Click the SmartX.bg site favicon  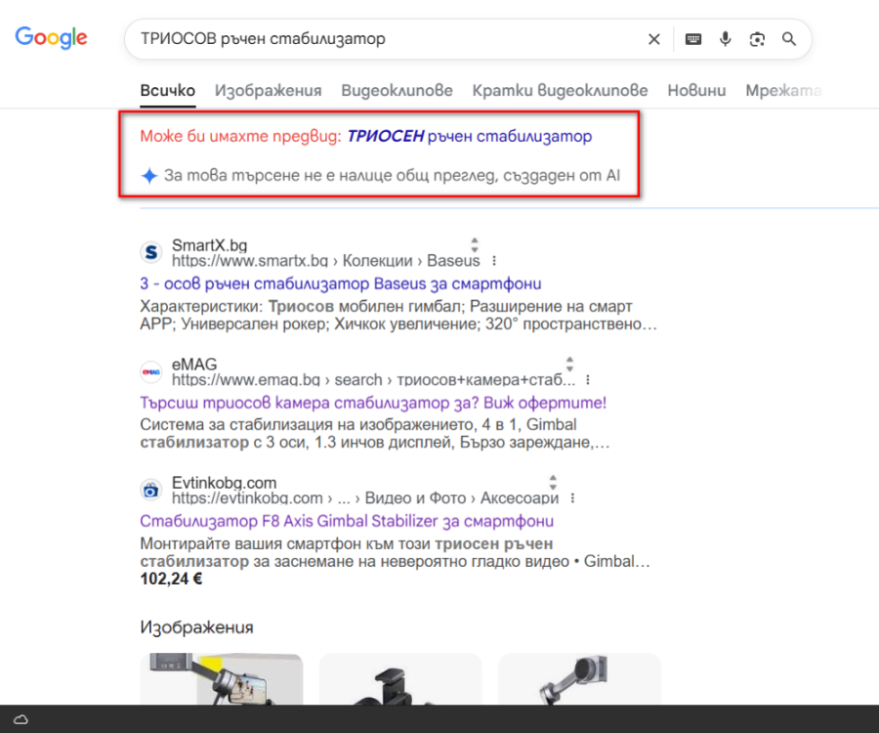151,252
